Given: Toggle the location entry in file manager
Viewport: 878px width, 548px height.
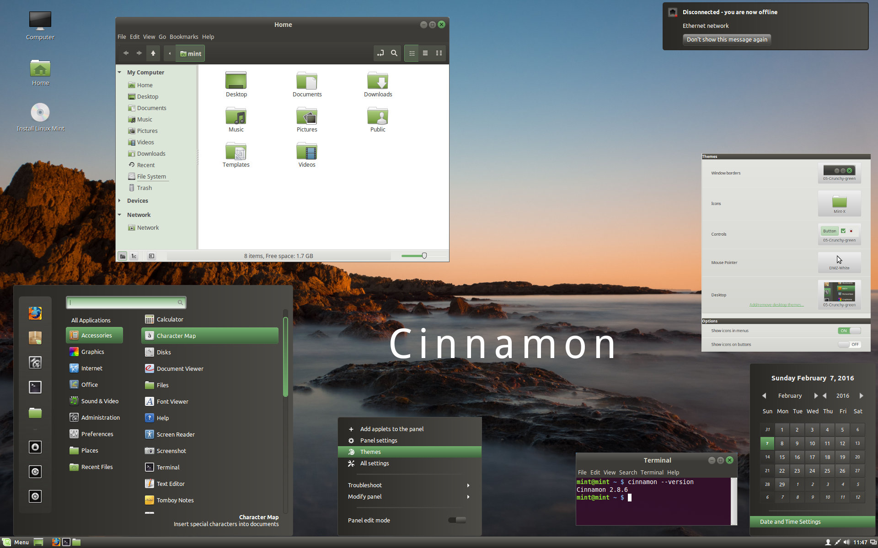Looking at the screenshot, I should (380, 53).
